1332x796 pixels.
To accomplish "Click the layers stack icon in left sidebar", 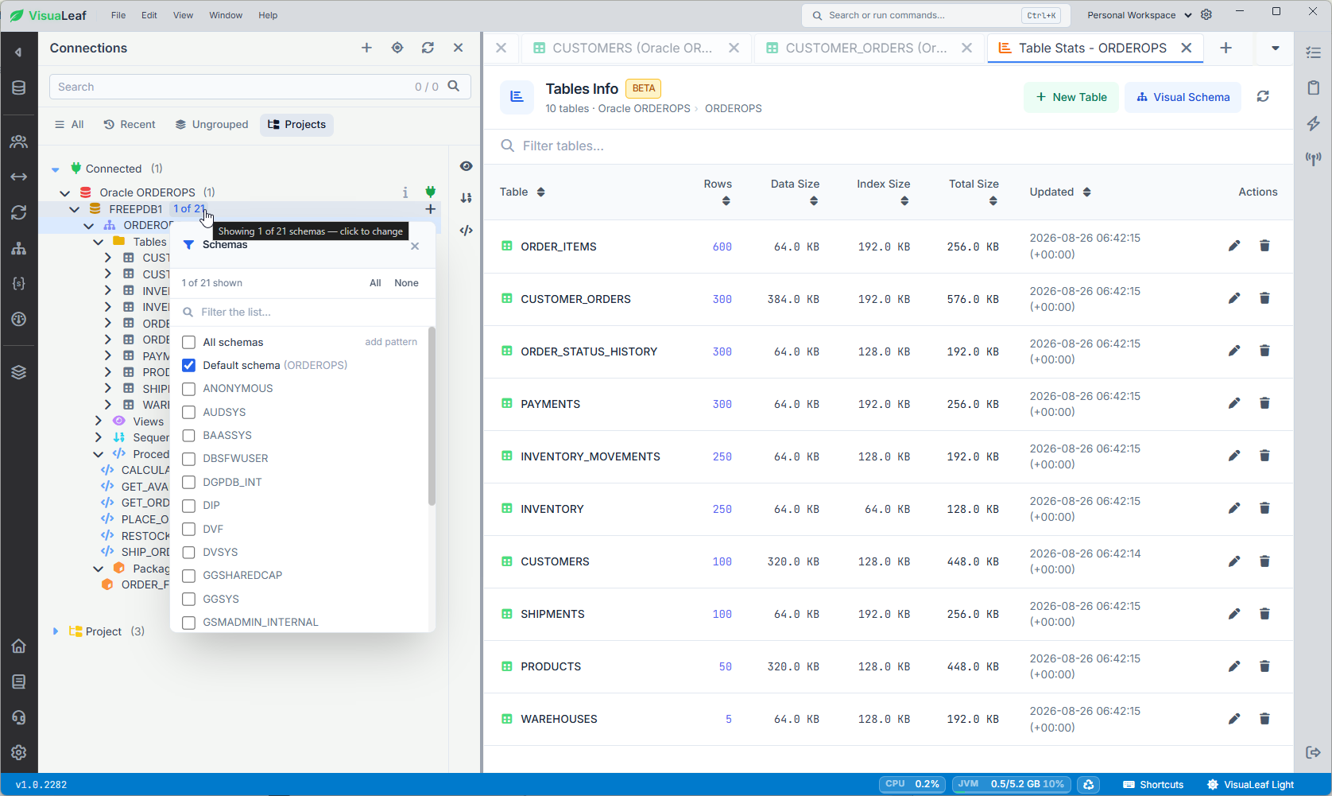I will coord(19,372).
